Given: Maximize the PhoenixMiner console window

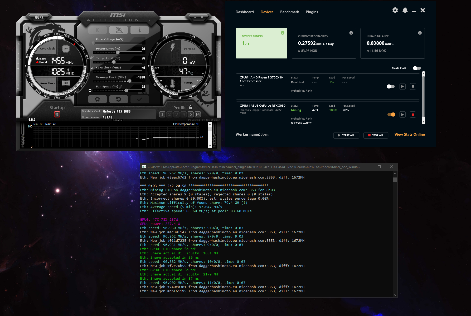Looking at the screenshot, I should coord(379,167).
